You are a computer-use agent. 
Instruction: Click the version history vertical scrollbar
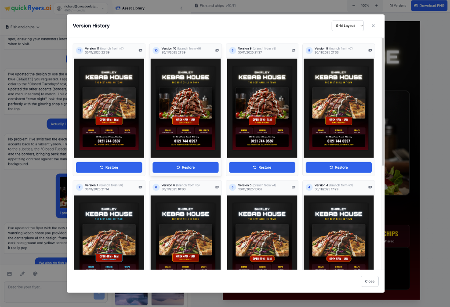coord(382,101)
